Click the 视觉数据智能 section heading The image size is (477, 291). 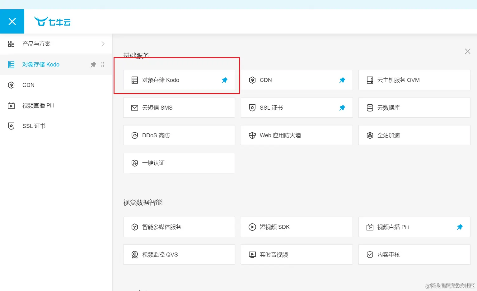[143, 202]
